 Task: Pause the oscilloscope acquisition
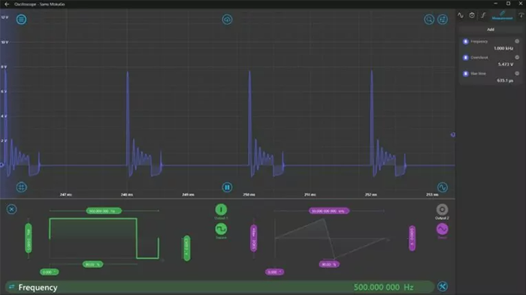point(227,187)
